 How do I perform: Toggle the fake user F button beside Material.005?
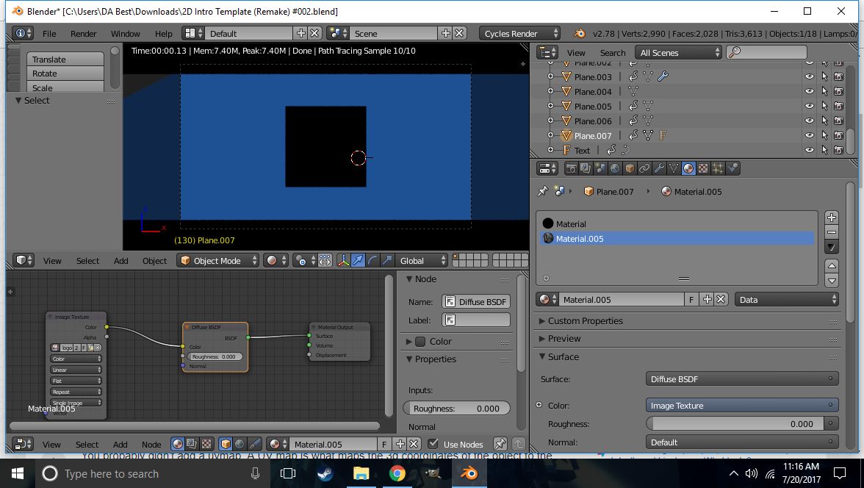tap(691, 299)
